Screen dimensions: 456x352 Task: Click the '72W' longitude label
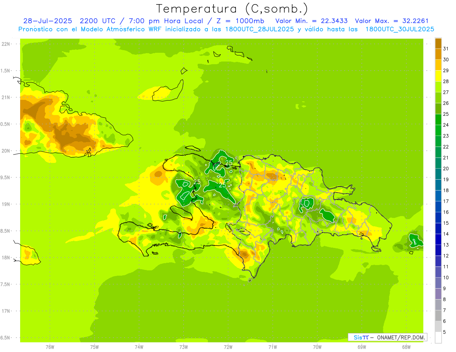[x=228, y=347]
